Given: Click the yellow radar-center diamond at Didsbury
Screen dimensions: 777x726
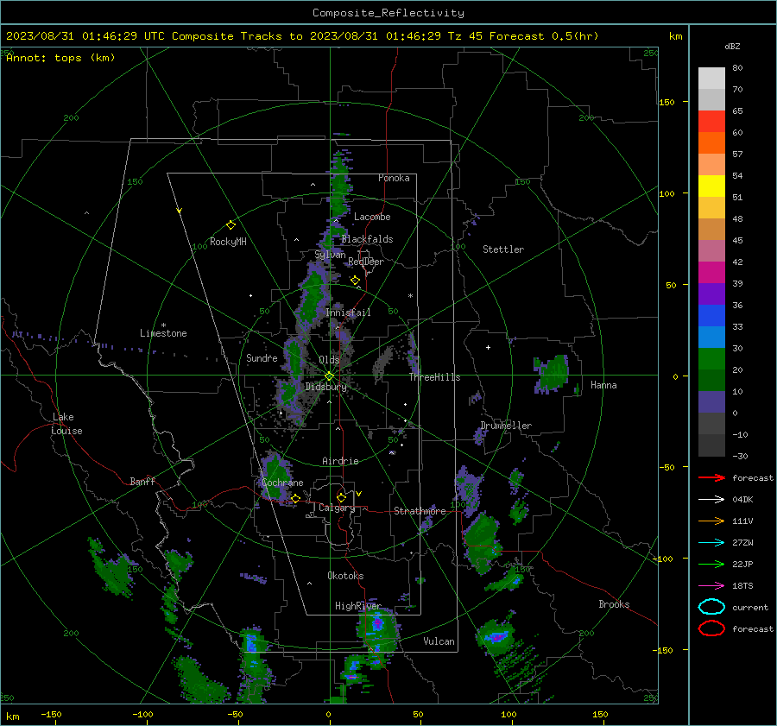Looking at the screenshot, I should [329, 376].
